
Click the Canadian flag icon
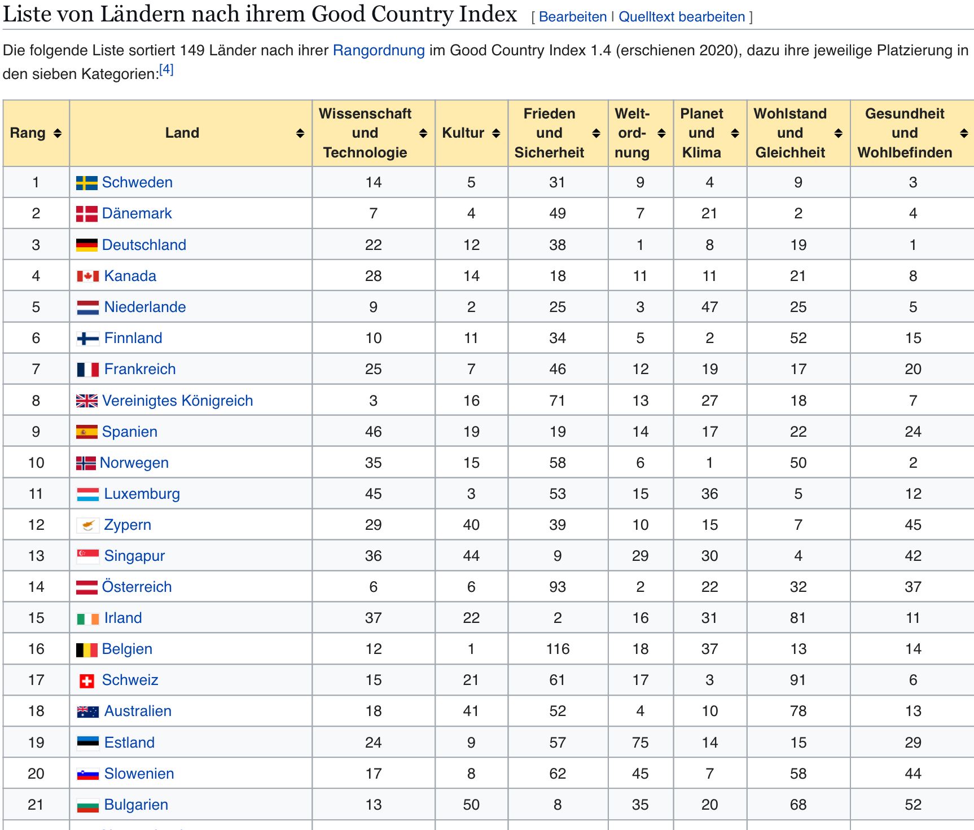pyautogui.click(x=87, y=276)
